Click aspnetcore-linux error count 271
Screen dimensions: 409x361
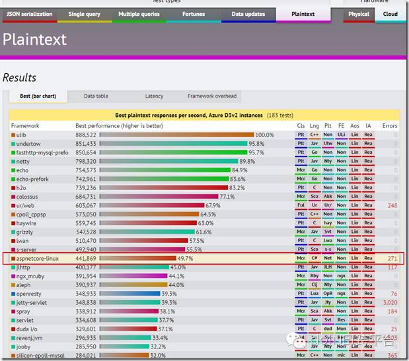[x=392, y=259]
